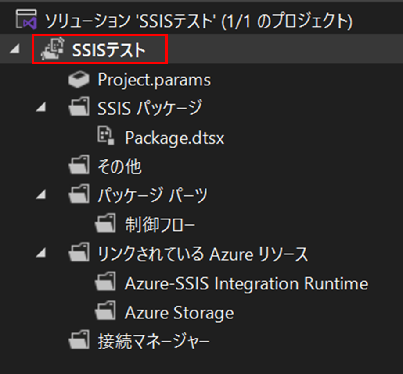The width and height of the screenshot is (403, 374).
Task: Select Package.dtsx in the tree
Action: coord(175,138)
